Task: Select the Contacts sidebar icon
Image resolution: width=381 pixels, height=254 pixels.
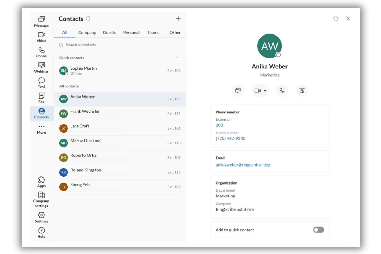Action: [41, 113]
